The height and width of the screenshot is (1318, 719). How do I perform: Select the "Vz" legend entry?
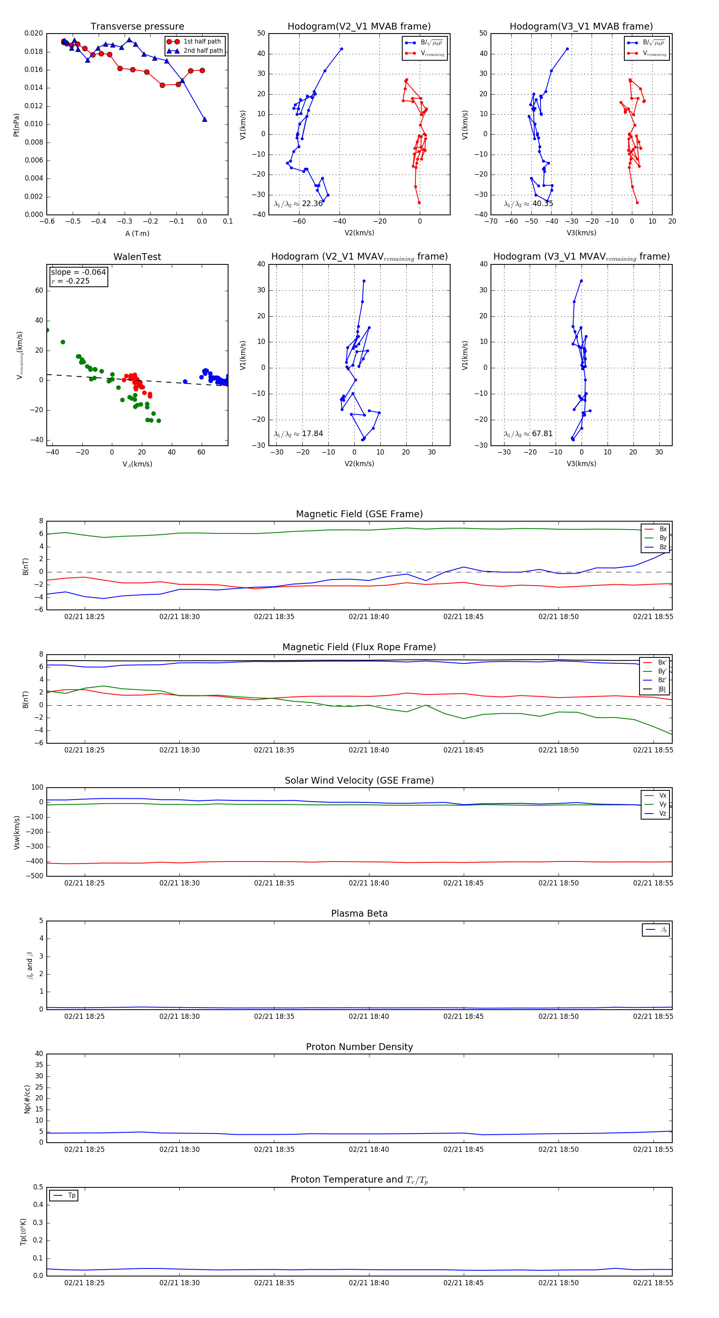tap(655, 814)
